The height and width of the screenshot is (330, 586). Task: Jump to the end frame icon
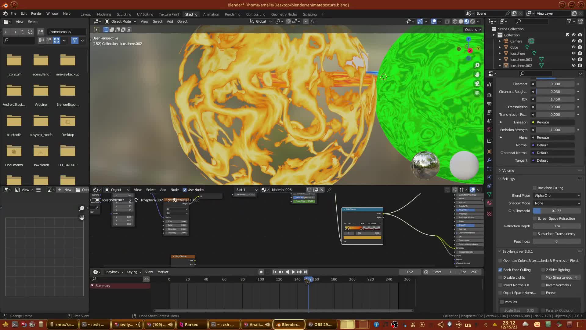(x=306, y=272)
